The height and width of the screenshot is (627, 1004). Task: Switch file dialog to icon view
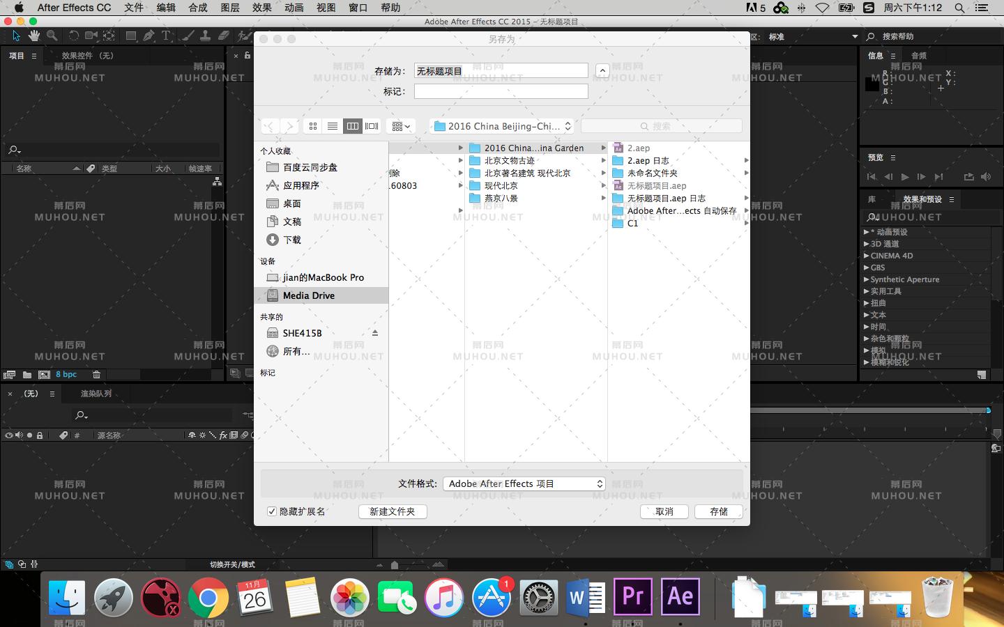click(x=313, y=126)
